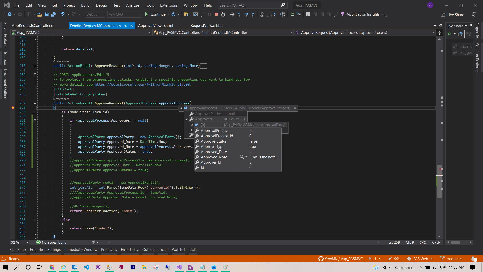Click Application Insights lightbulb icon
483x272 pixels.
coord(342,14)
